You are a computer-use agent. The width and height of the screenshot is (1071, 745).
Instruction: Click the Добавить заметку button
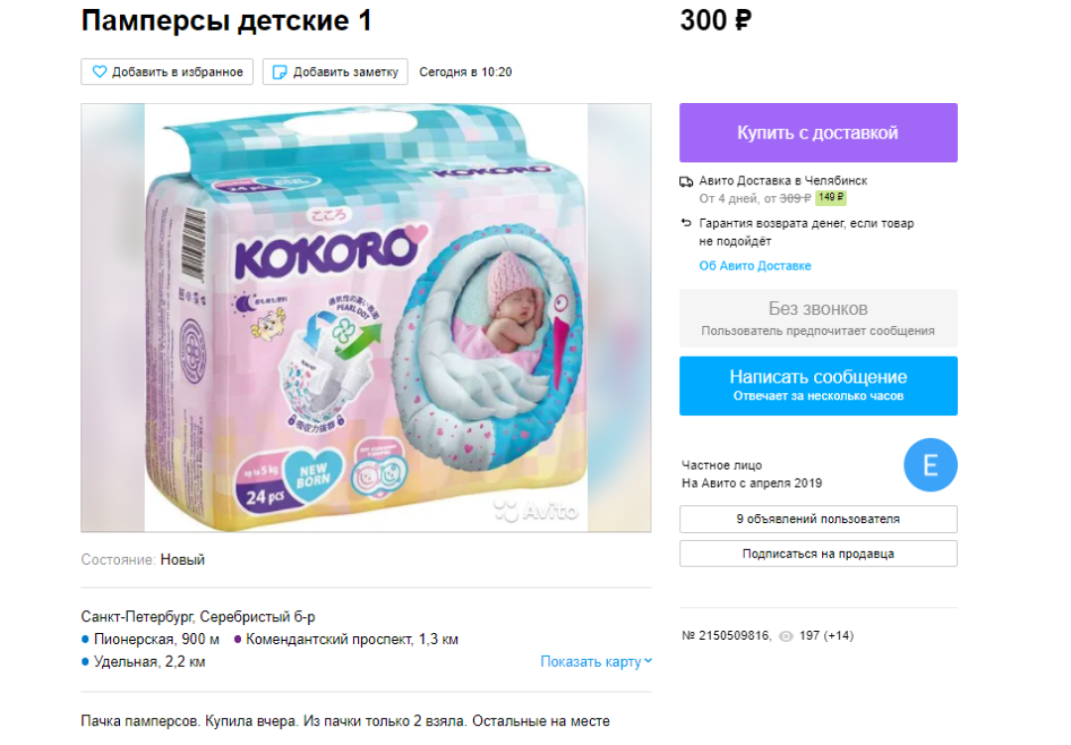[335, 72]
